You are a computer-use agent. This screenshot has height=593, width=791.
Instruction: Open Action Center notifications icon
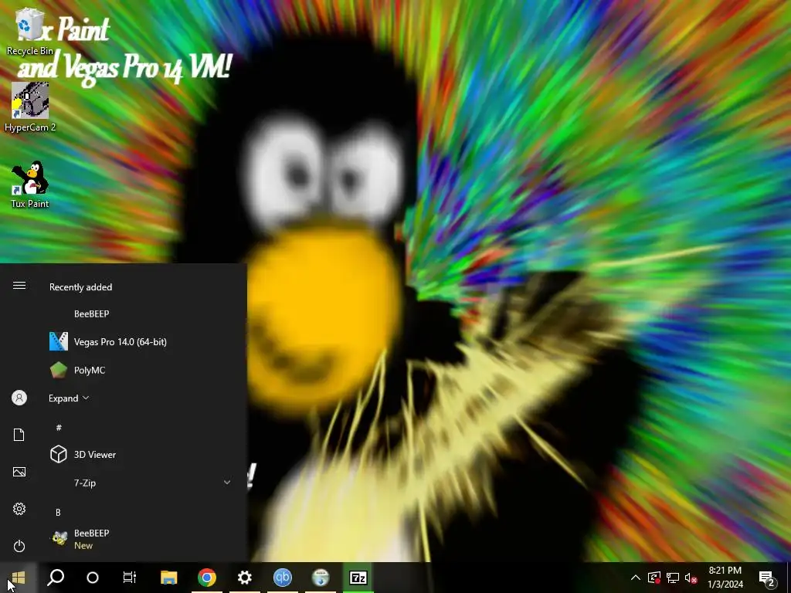tap(767, 578)
